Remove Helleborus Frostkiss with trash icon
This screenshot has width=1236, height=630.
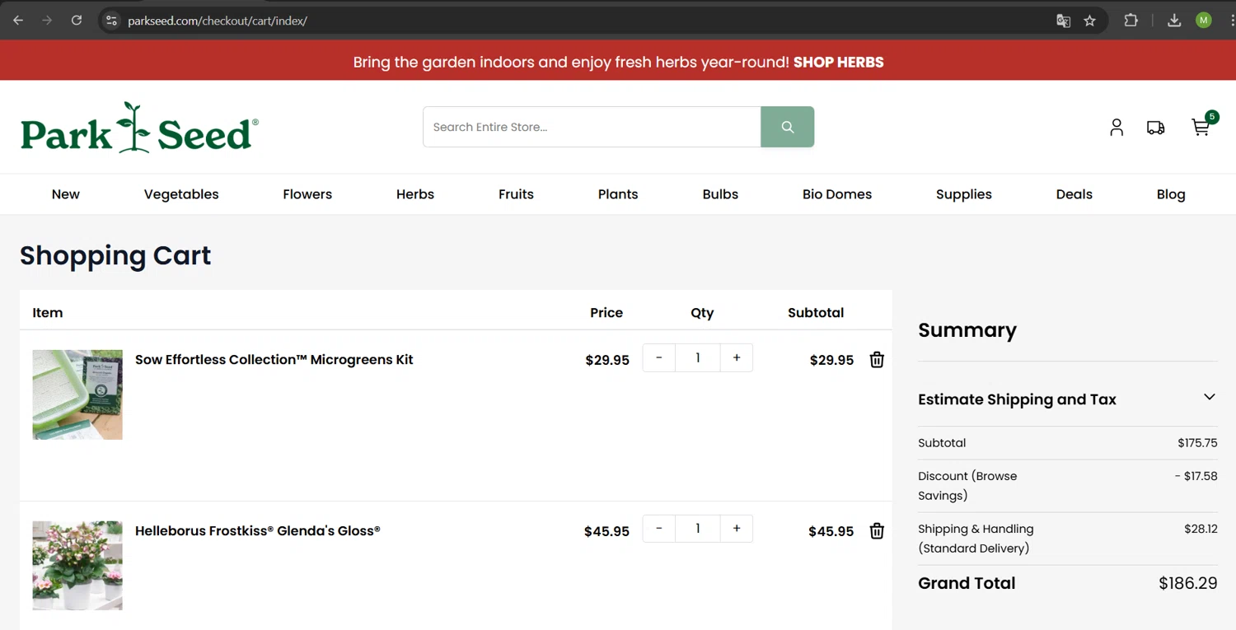(877, 531)
